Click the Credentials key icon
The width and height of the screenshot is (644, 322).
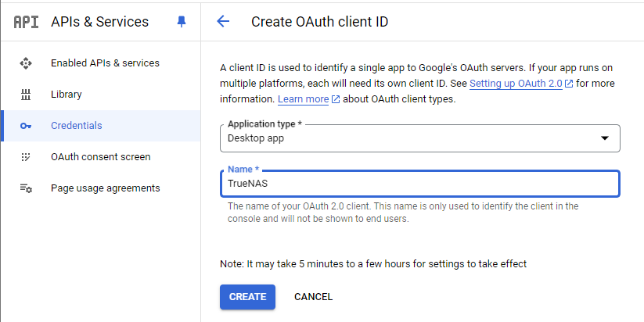pos(26,126)
